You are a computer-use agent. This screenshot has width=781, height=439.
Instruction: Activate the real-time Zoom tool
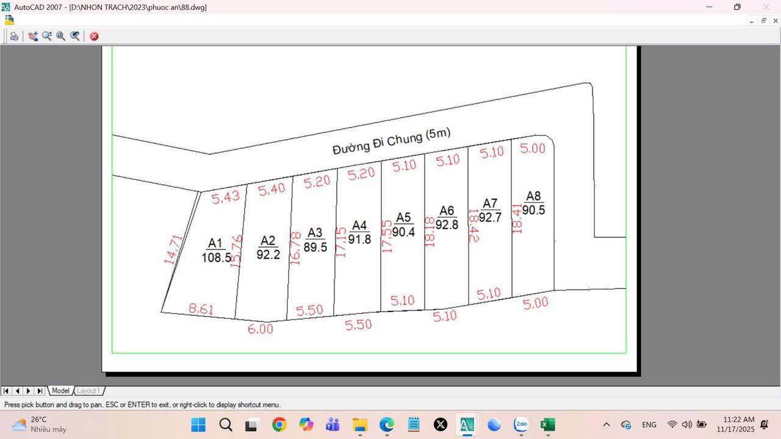(x=47, y=37)
